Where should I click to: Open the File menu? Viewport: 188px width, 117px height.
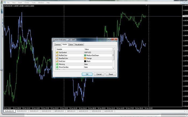click(8, 2)
